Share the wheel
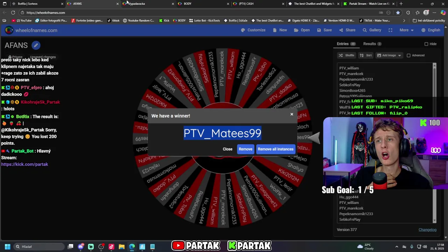This screenshot has width=448, height=252. [347, 30]
